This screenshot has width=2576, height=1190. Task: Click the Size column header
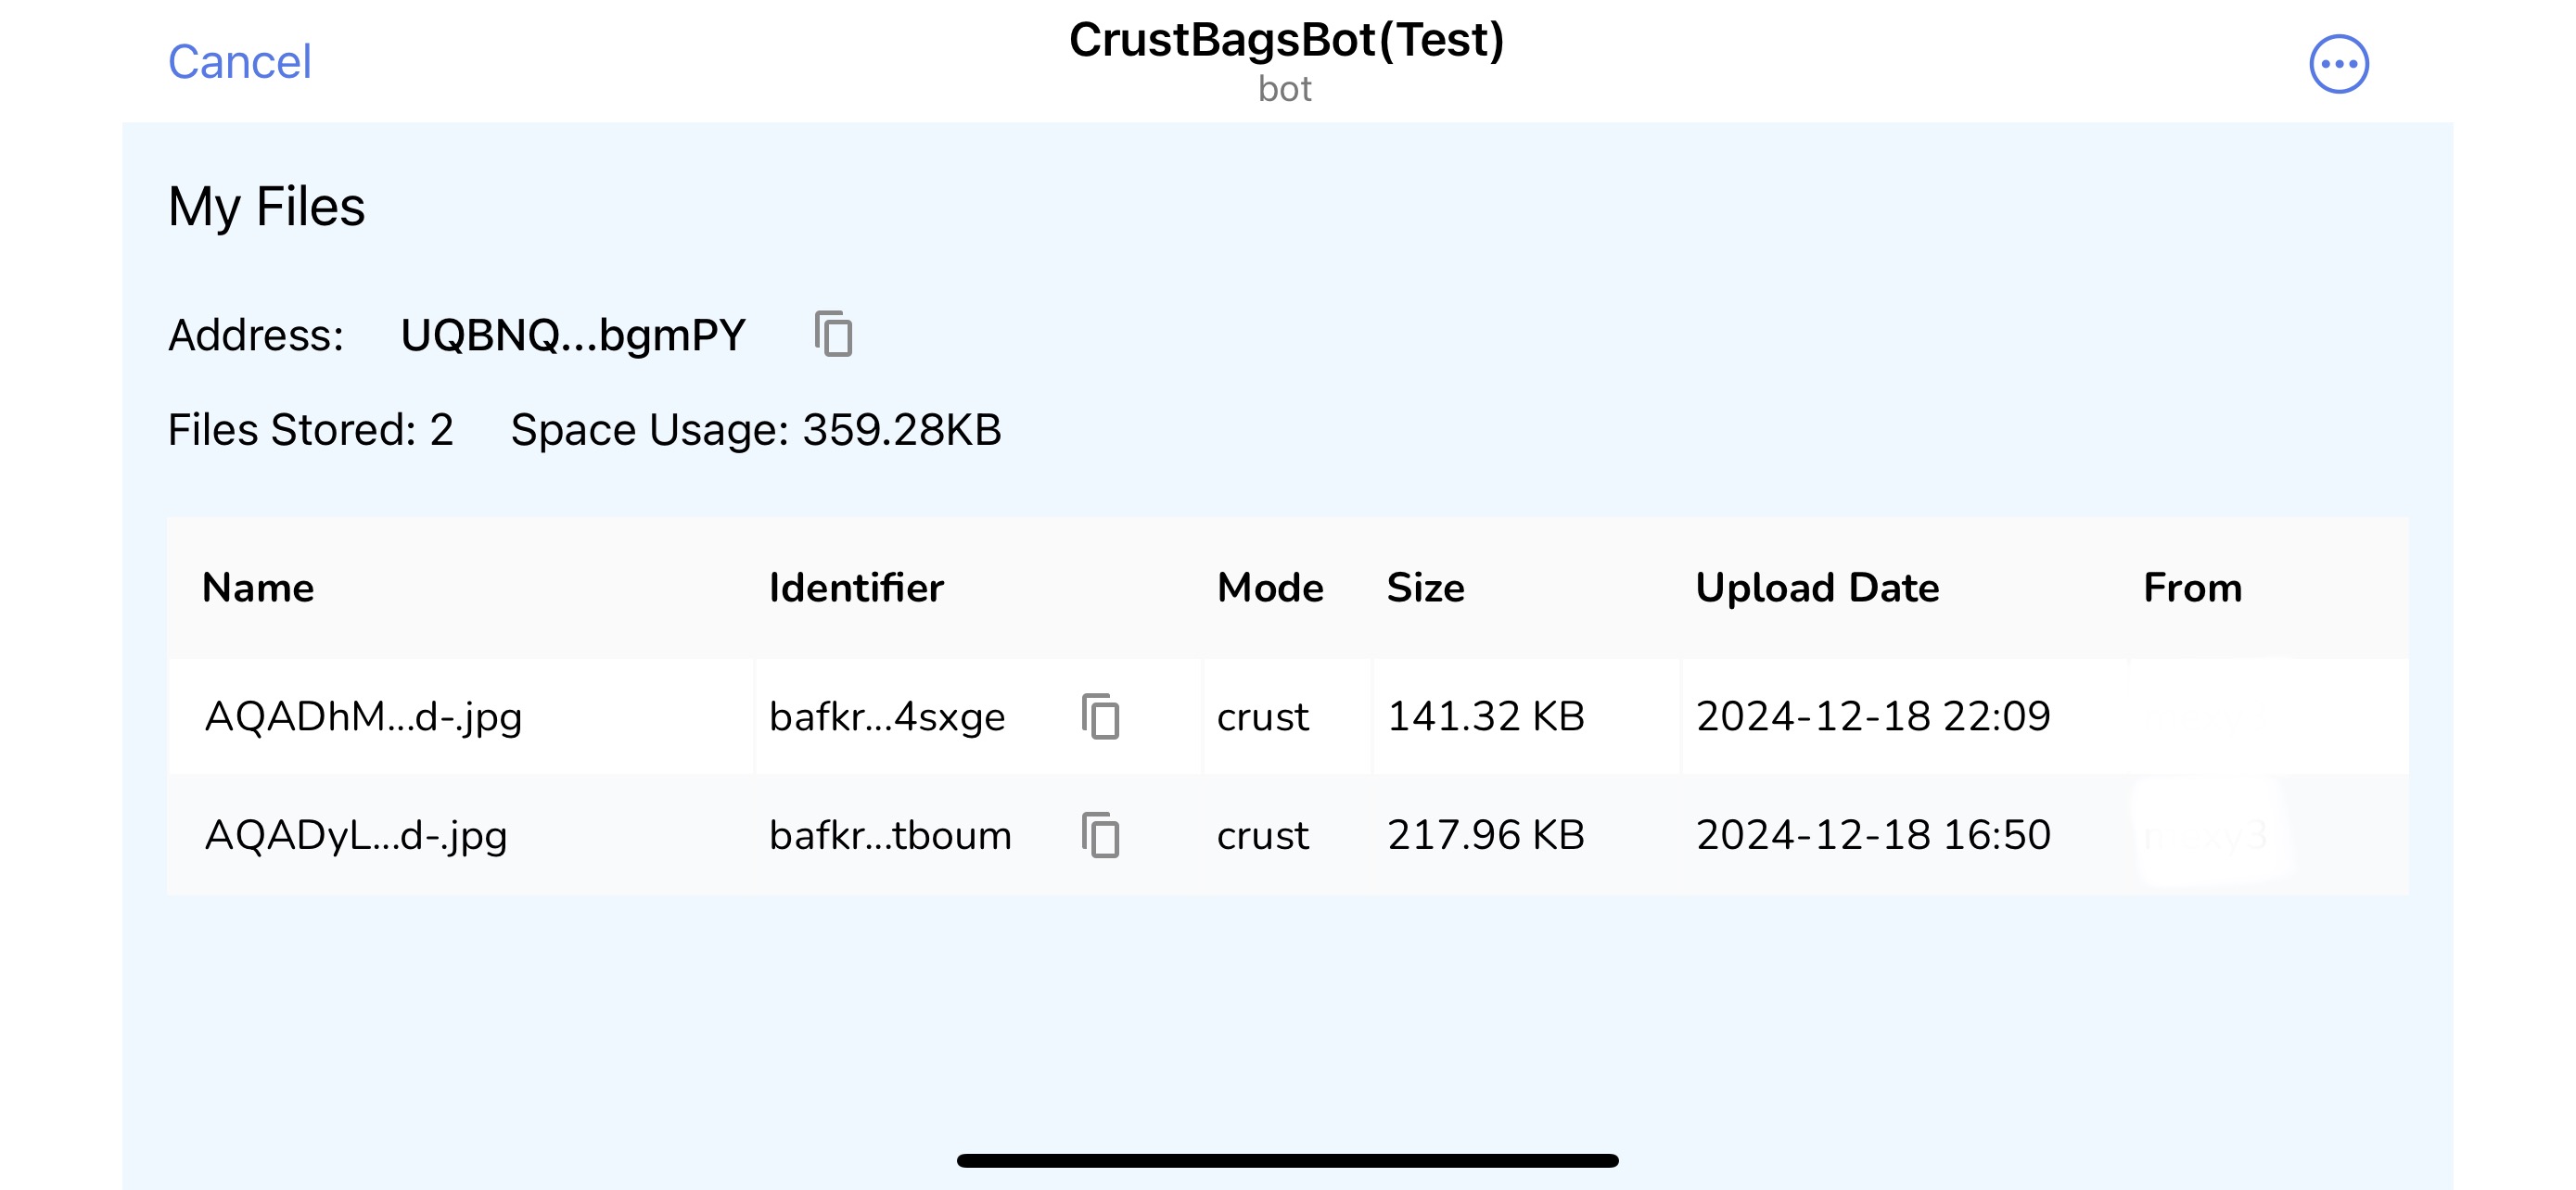(x=1425, y=588)
